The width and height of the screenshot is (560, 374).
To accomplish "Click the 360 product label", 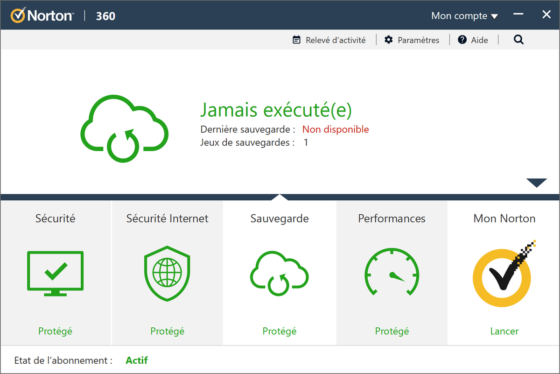I will 105,16.
